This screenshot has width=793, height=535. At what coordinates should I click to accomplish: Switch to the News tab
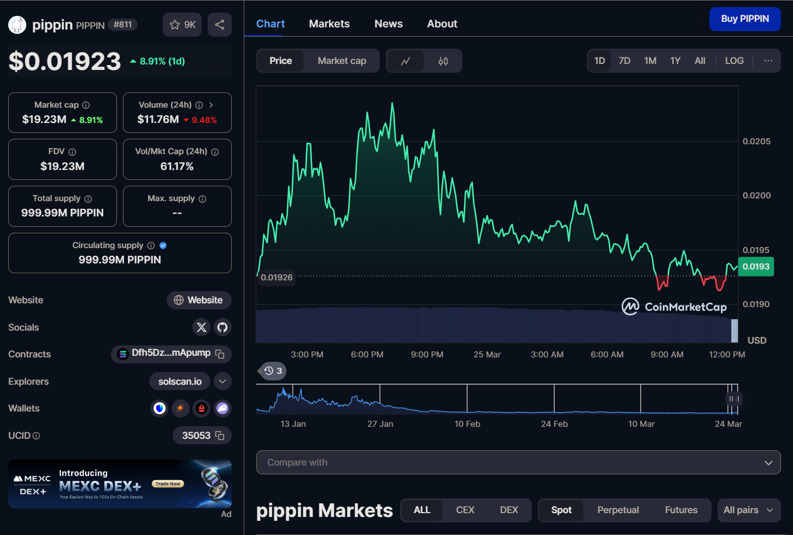click(x=388, y=23)
